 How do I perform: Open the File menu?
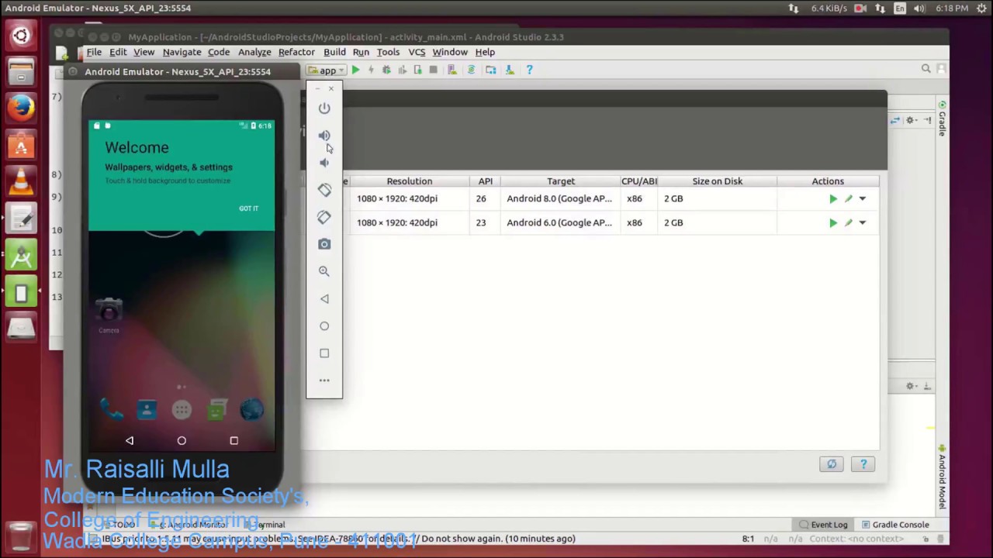(x=94, y=52)
